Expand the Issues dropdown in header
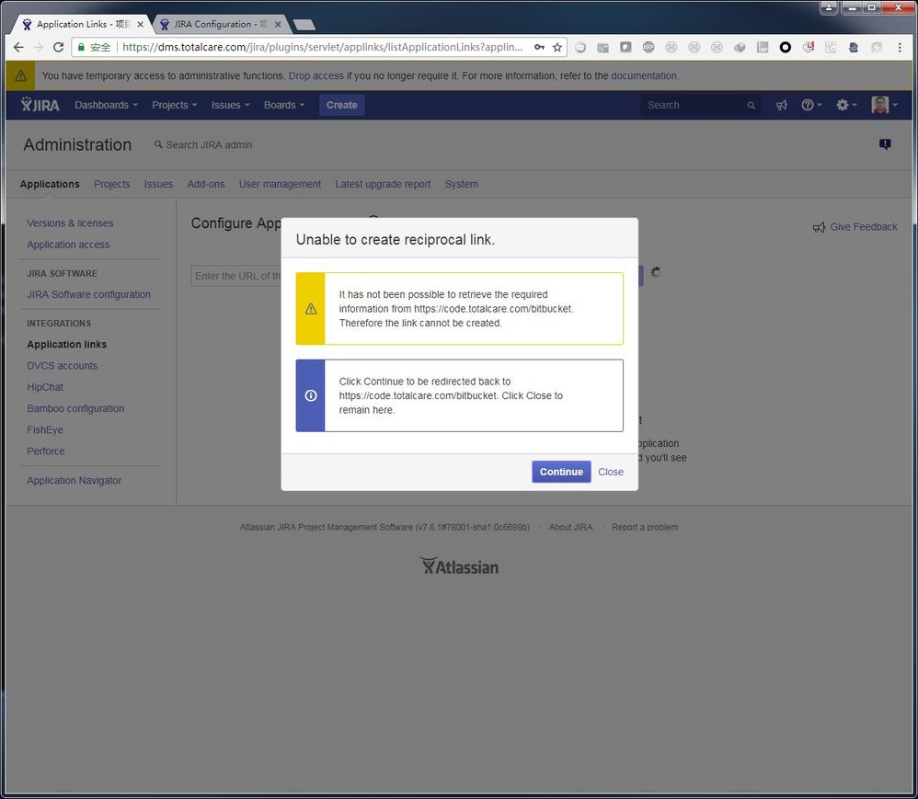The height and width of the screenshot is (799, 918). [230, 105]
